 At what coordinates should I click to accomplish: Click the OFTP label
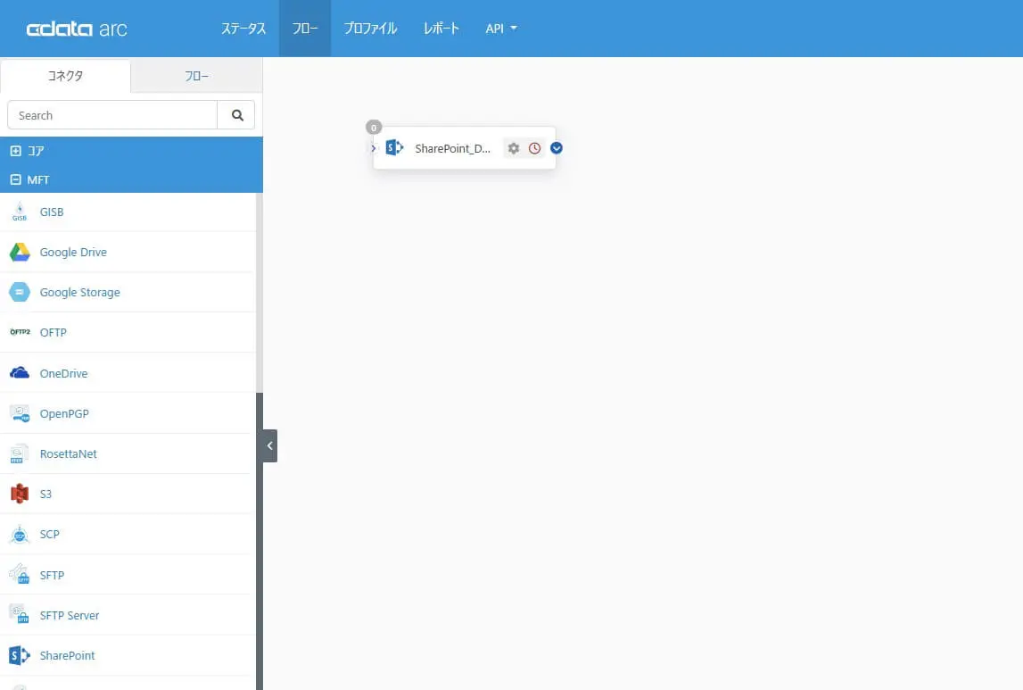[53, 333]
